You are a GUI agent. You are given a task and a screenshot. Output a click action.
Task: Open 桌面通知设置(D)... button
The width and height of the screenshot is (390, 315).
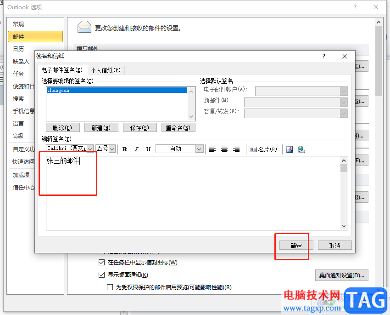click(x=342, y=275)
